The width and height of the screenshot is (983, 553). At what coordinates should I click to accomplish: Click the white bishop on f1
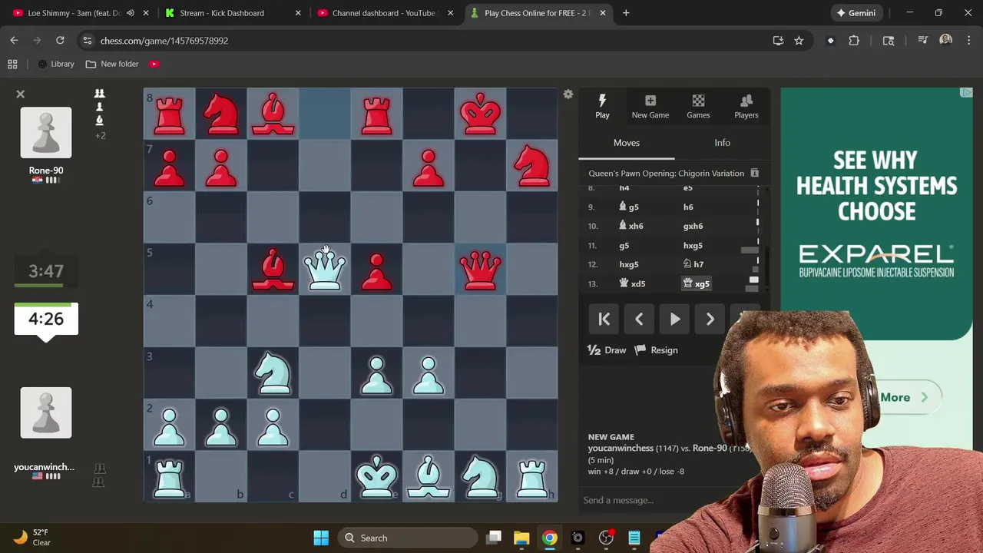point(429,476)
